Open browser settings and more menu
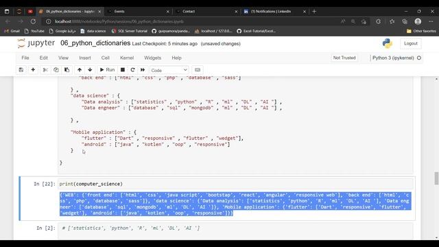Image resolution: width=439 pixels, height=247 pixels. coord(431,21)
